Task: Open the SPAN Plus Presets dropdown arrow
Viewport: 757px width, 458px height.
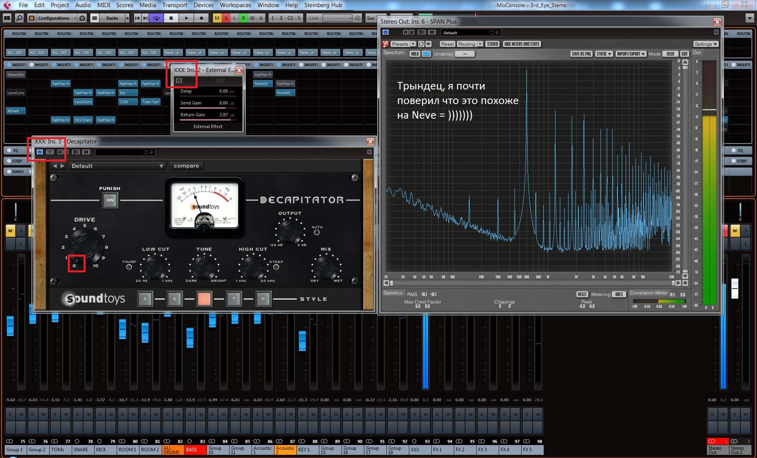Action: [x=413, y=44]
